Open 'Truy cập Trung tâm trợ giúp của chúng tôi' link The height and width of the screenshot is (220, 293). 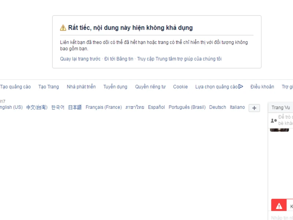(x=179, y=59)
